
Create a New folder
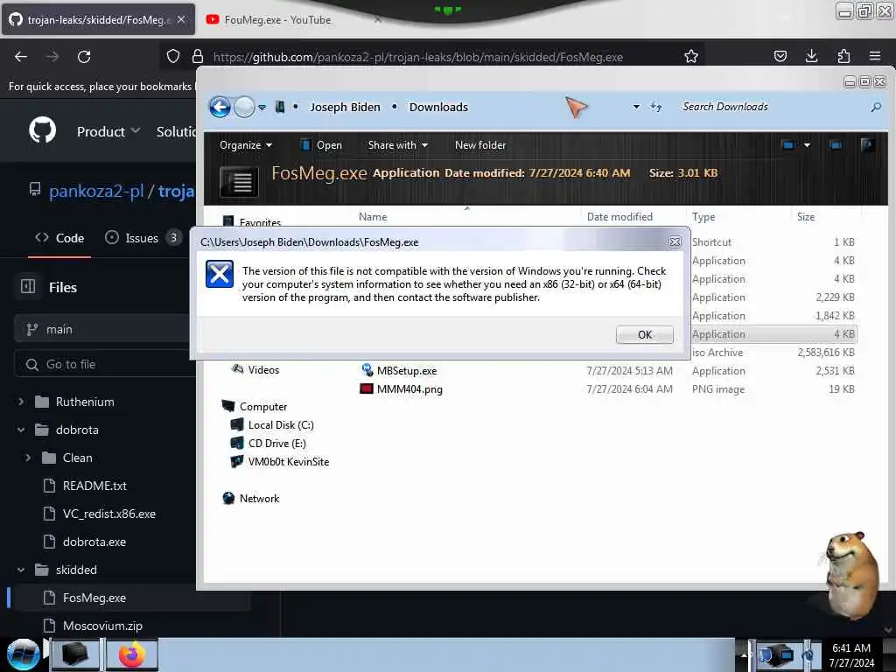tap(480, 145)
